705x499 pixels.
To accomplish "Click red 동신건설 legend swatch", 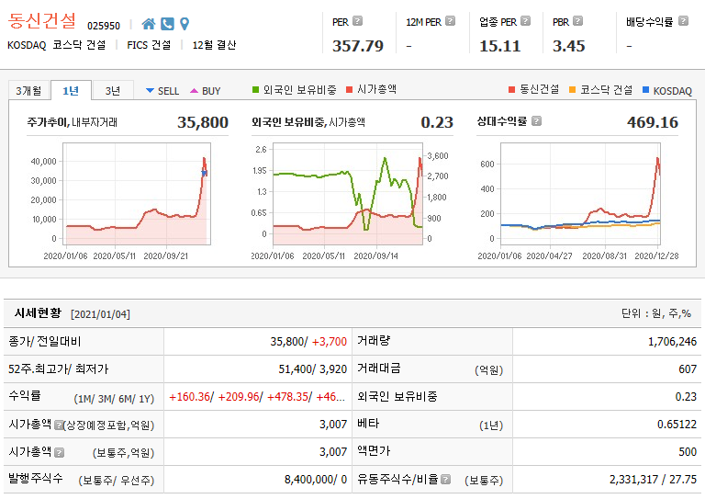I will (511, 89).
